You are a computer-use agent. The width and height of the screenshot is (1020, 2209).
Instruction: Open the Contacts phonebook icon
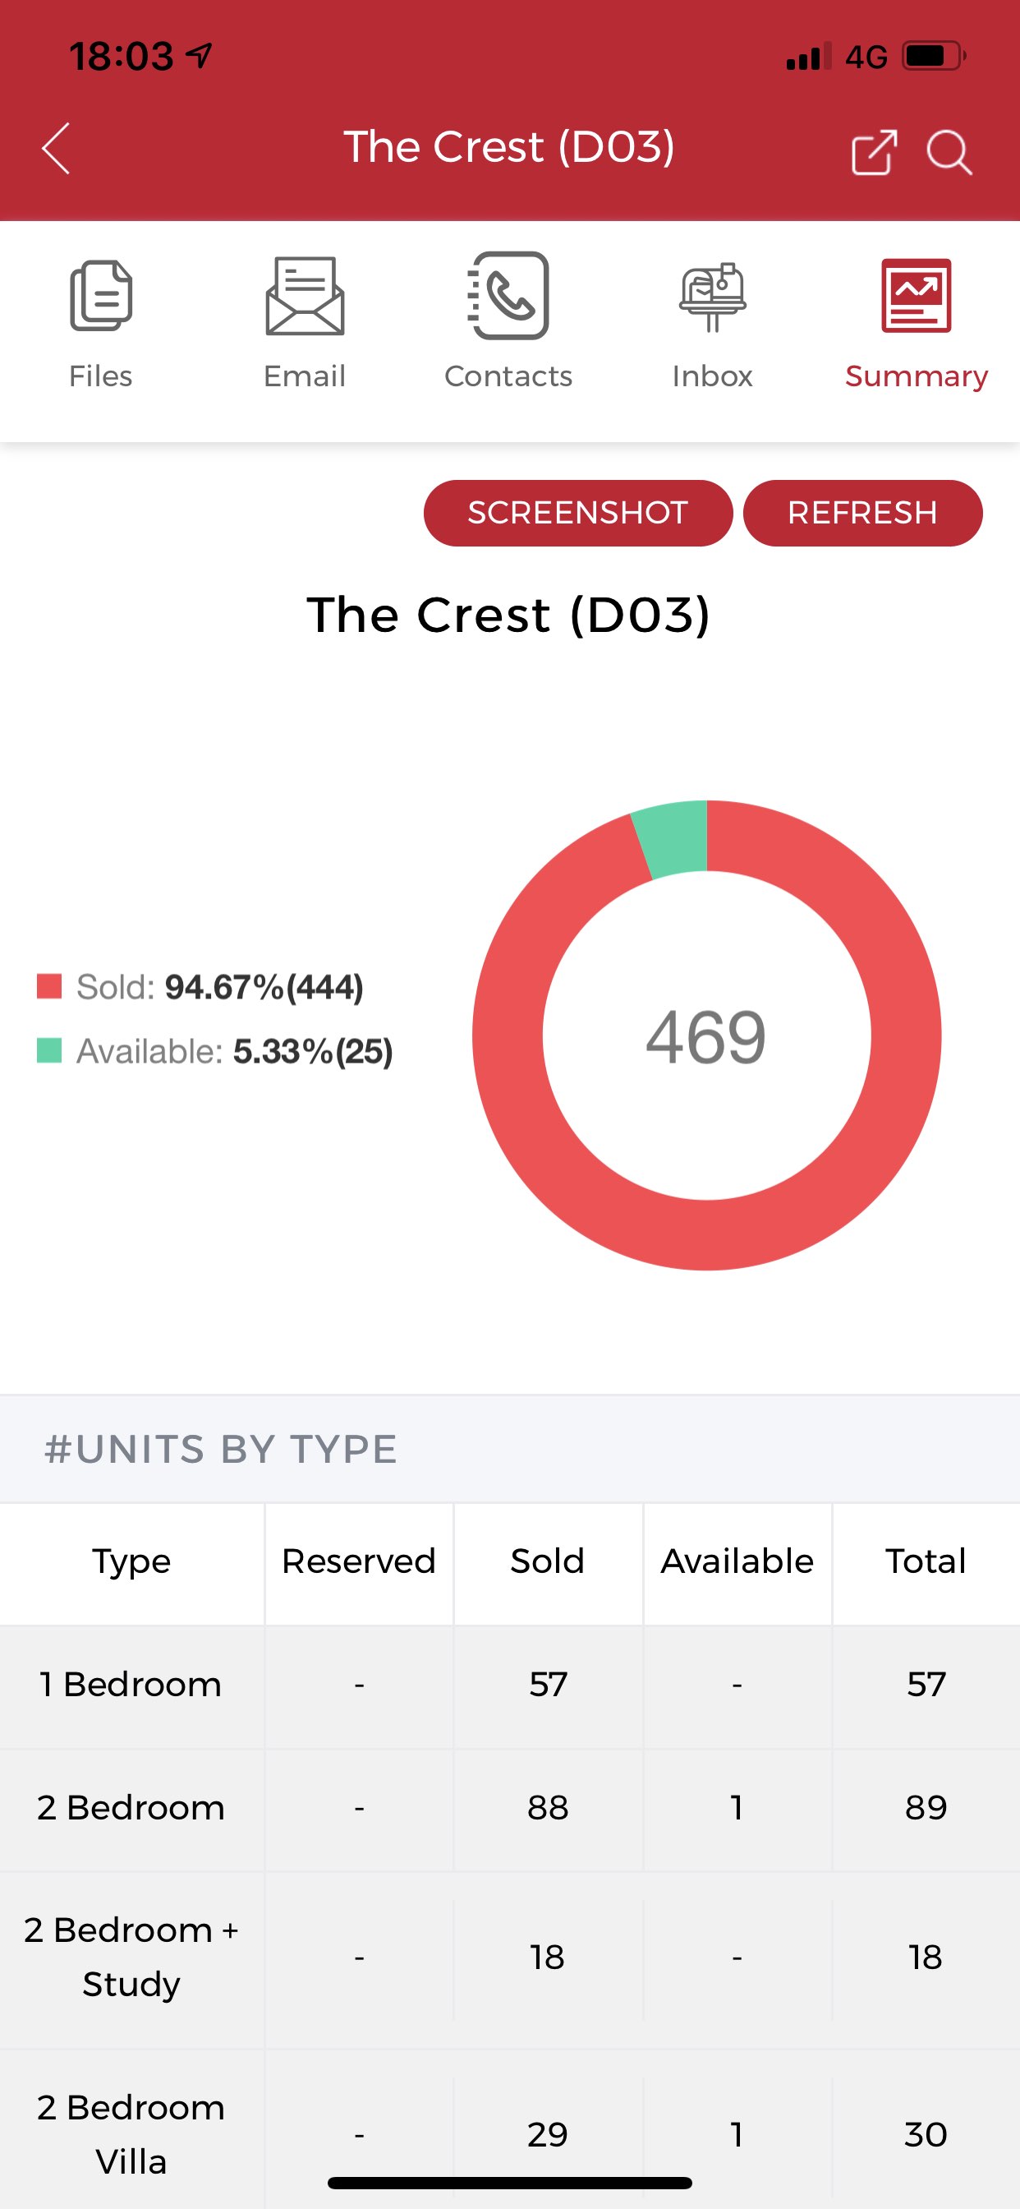pos(508,296)
